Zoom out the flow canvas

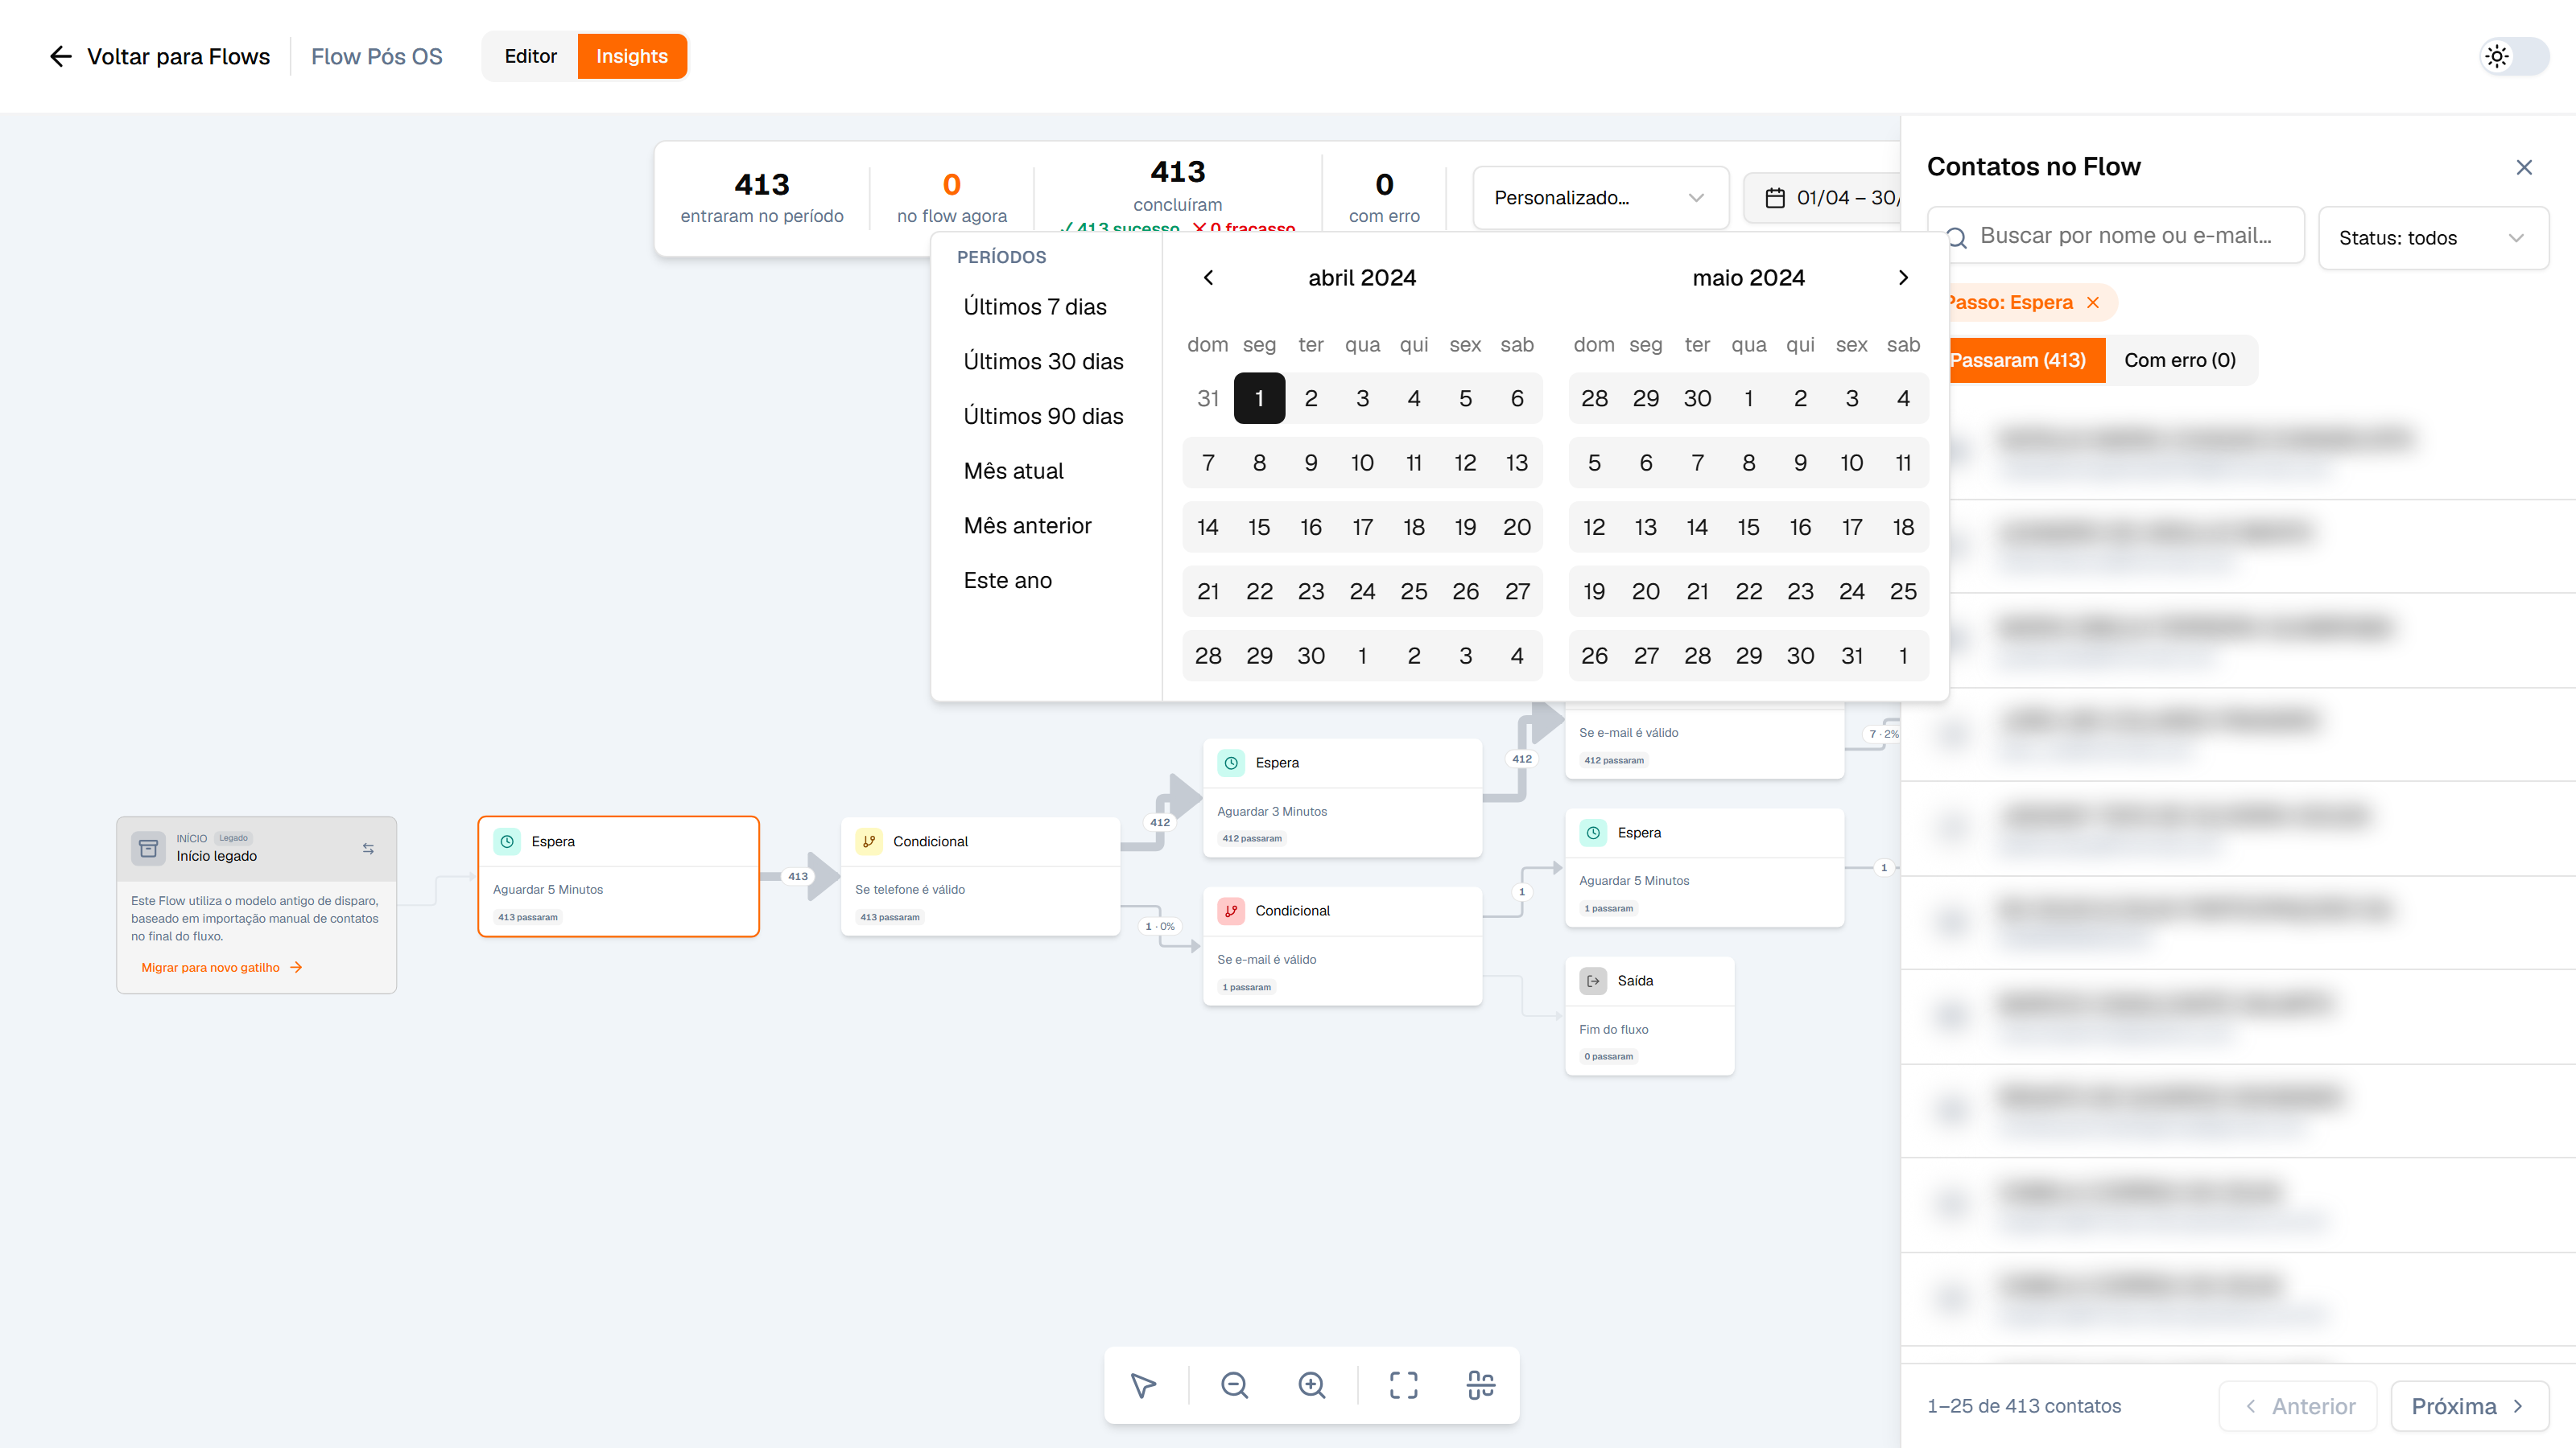click(1234, 1385)
